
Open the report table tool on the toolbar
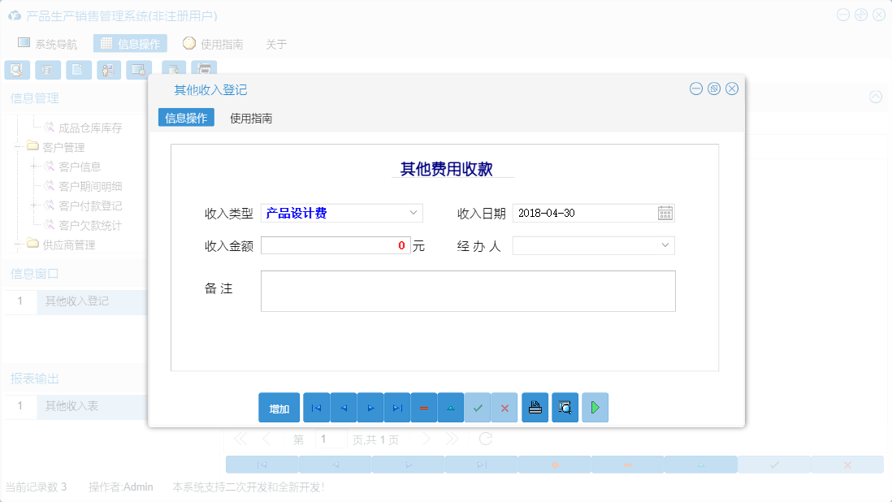pos(47,69)
